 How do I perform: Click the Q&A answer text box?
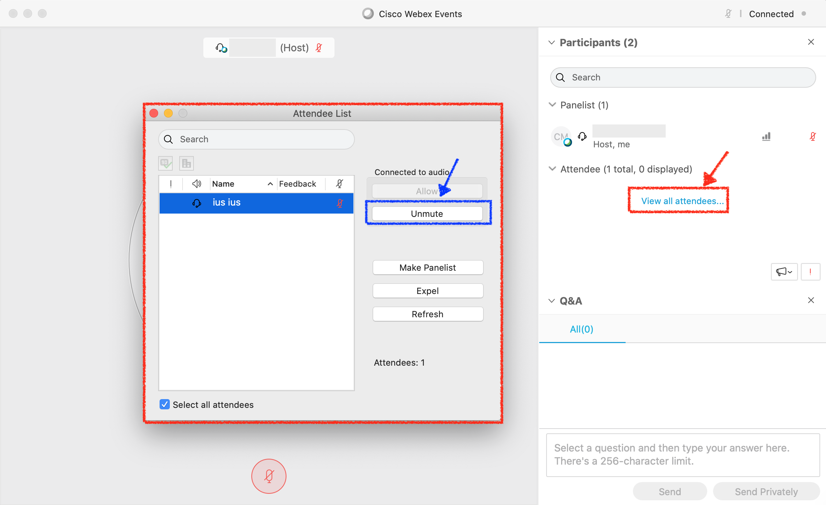point(683,455)
